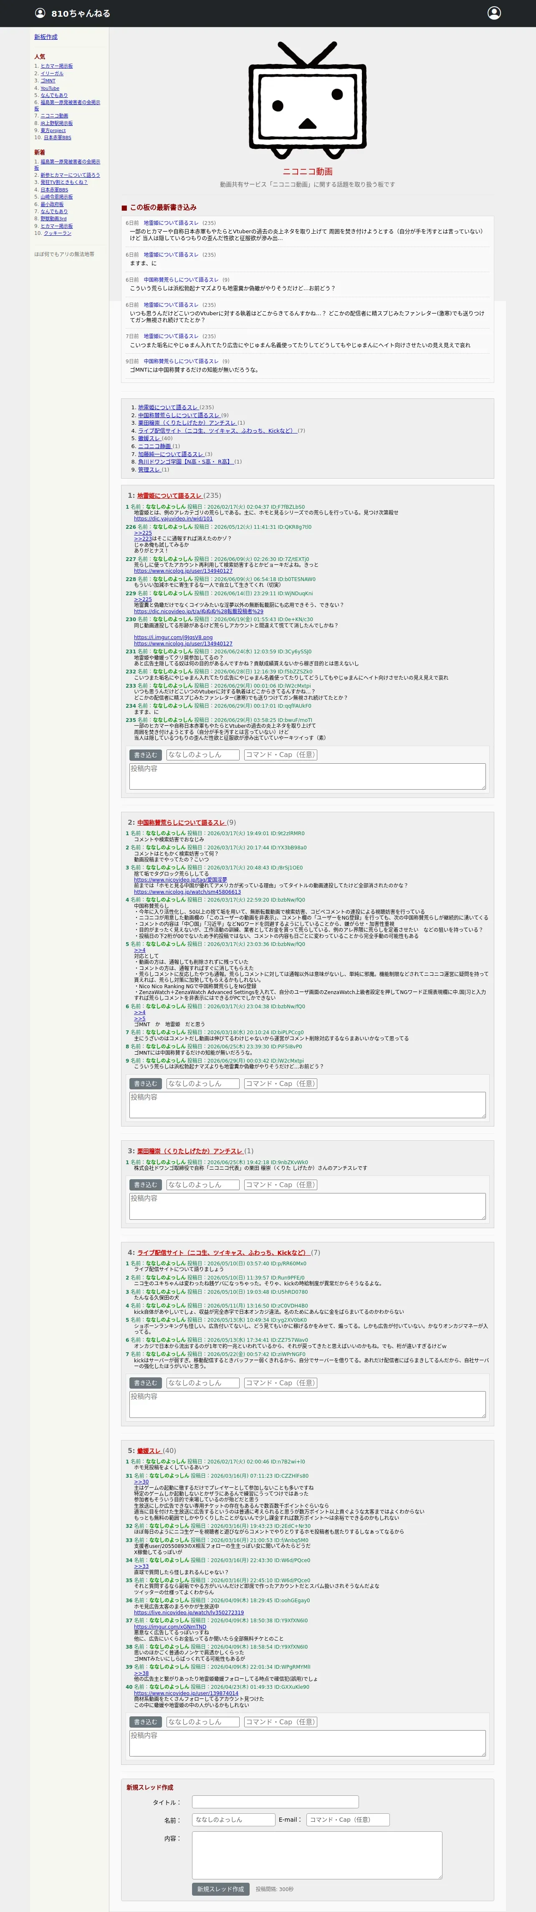Open the nicovideo 愛国淫夢 tag link

click(180, 880)
